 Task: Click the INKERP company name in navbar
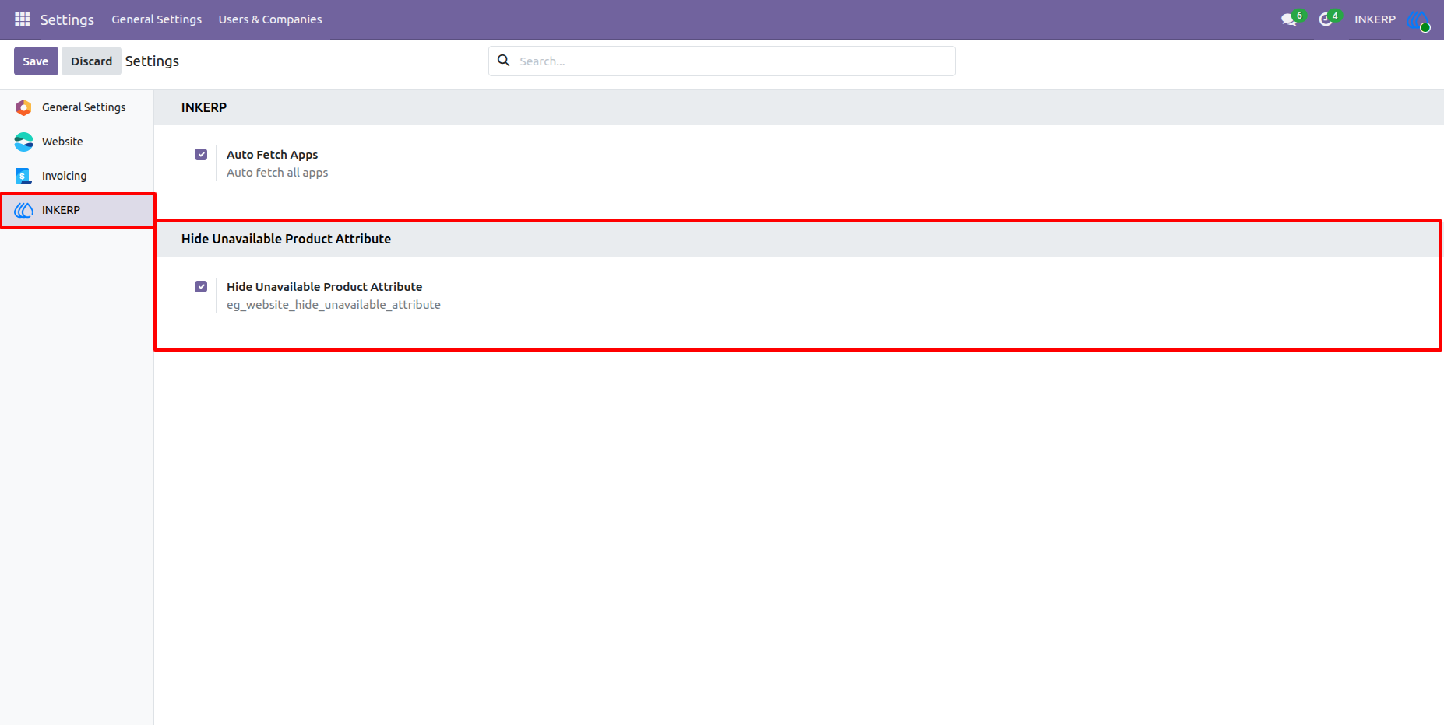(1375, 19)
